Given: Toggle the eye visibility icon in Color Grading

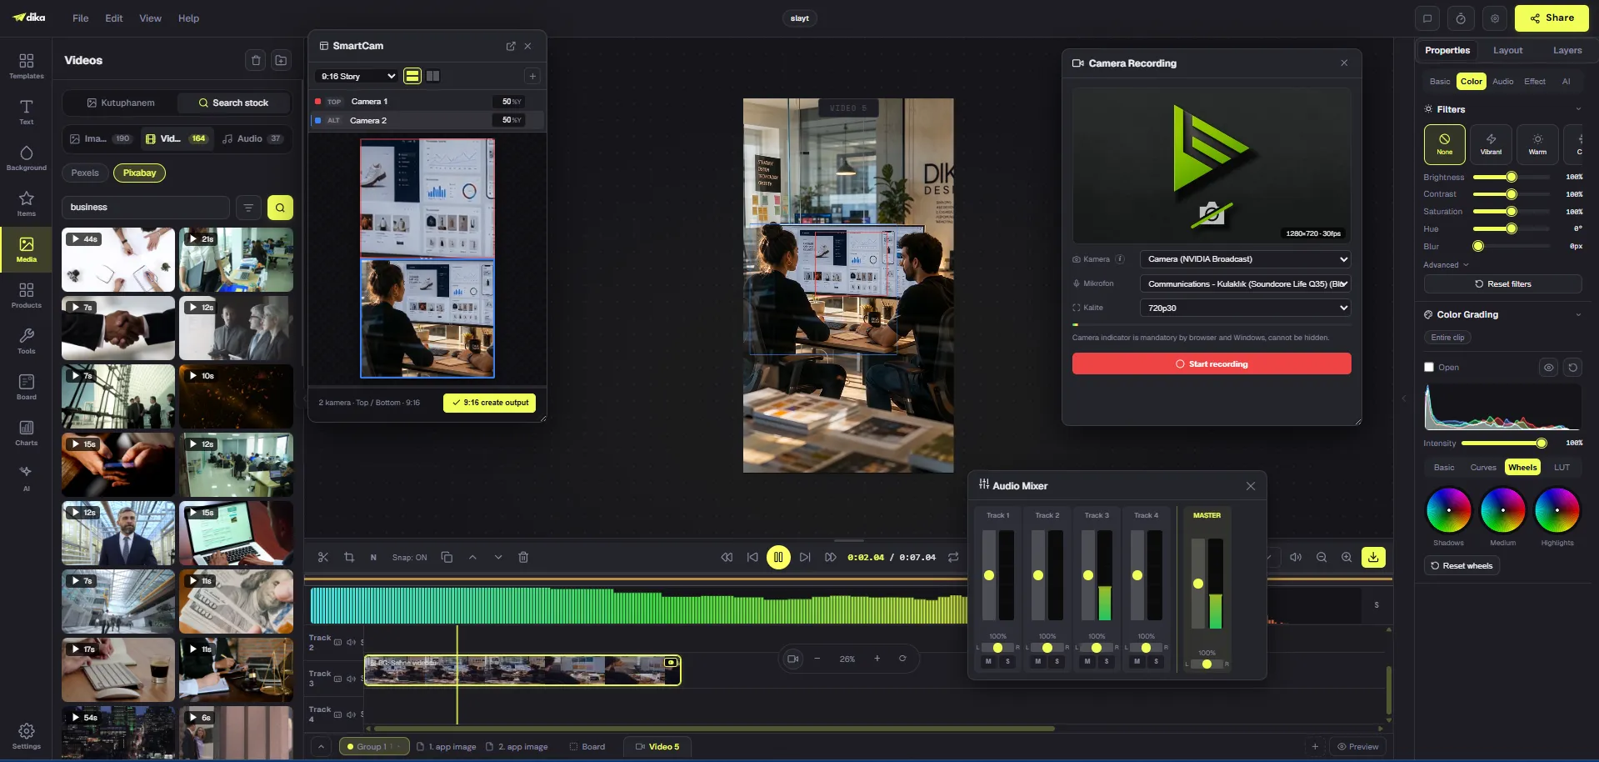Looking at the screenshot, I should coord(1548,367).
